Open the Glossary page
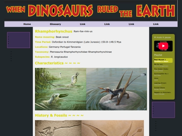This screenshot has width=182, height=136. (55, 24)
